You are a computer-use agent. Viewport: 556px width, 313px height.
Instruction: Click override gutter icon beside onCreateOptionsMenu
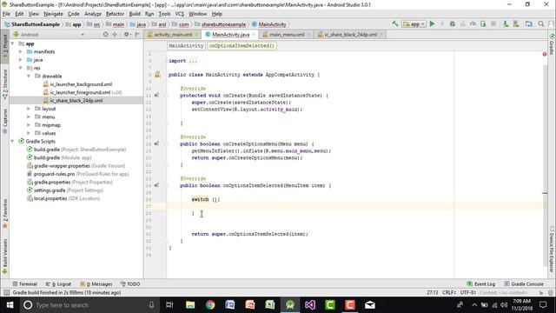156,143
